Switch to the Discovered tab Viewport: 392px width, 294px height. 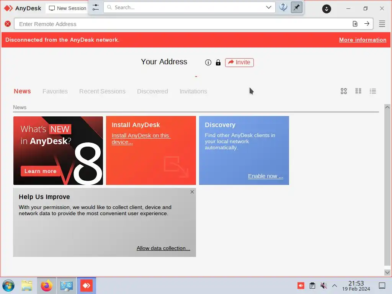152,91
